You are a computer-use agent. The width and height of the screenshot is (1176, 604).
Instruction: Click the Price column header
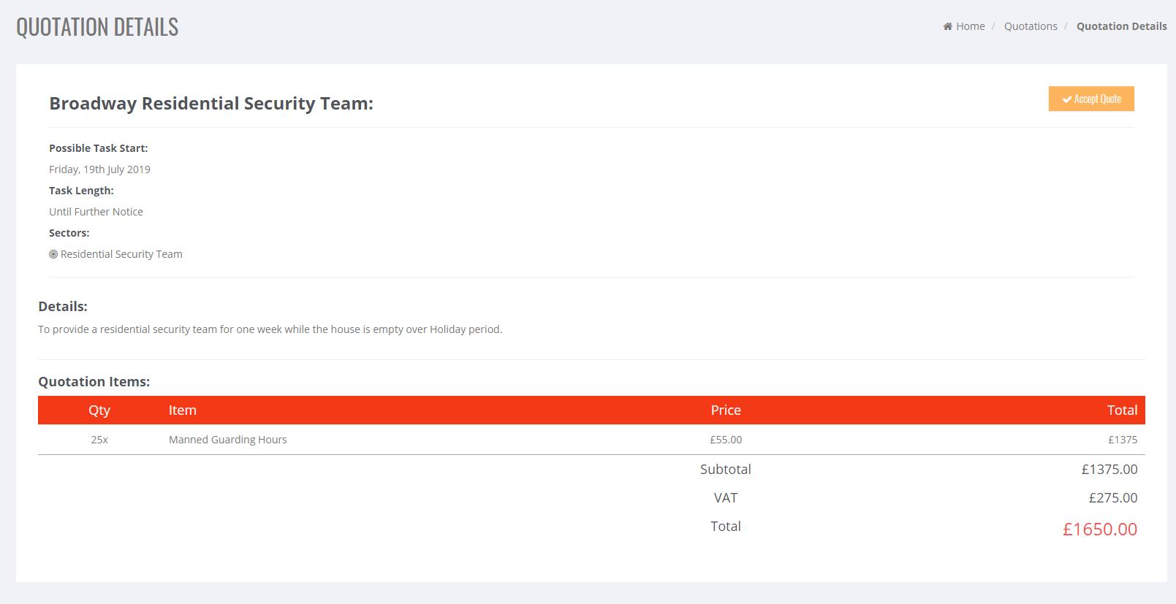coord(726,410)
